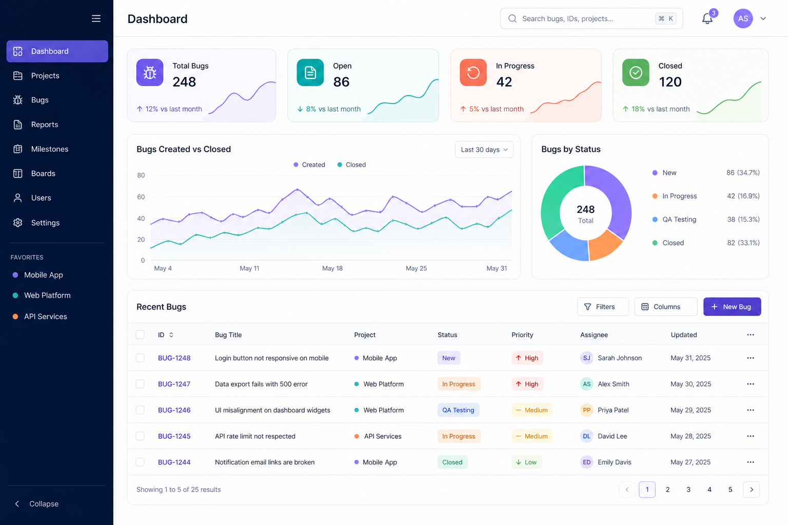This screenshot has height=525, width=788.
Task: Check the BUG-1246 row checkbox
Action: point(140,410)
